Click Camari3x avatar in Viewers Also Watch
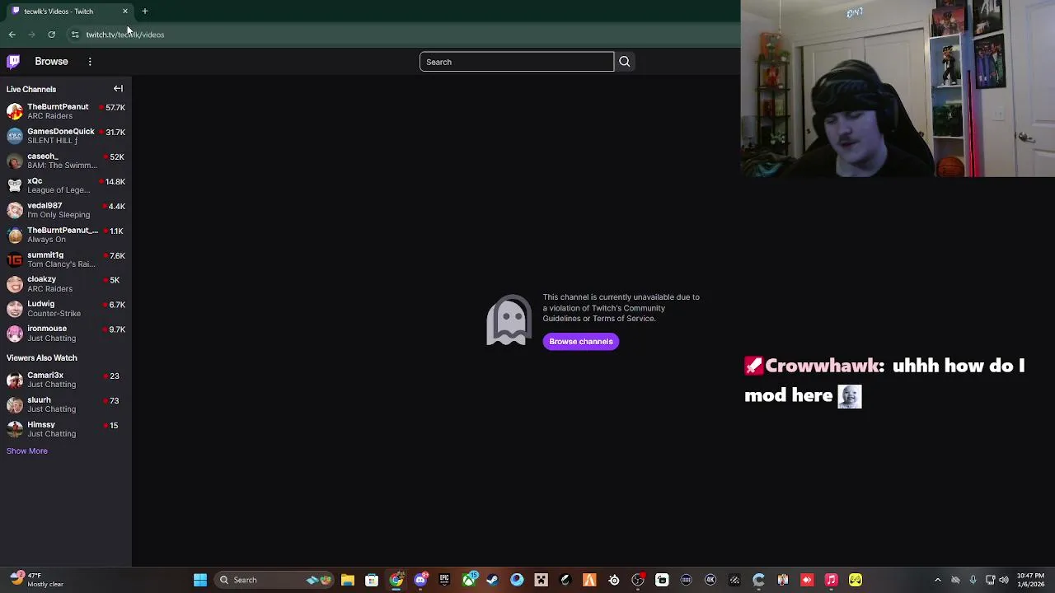Image resolution: width=1055 pixels, height=593 pixels. pyautogui.click(x=15, y=380)
